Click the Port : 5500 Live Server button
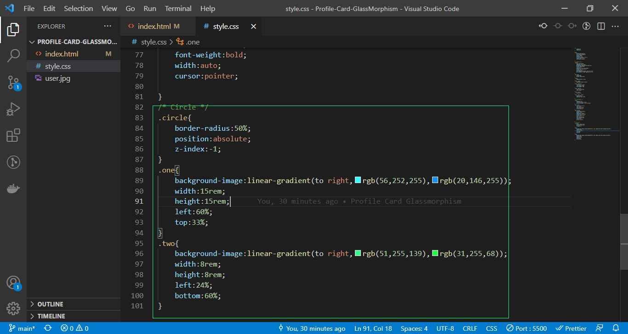628x334 pixels. 526,328
